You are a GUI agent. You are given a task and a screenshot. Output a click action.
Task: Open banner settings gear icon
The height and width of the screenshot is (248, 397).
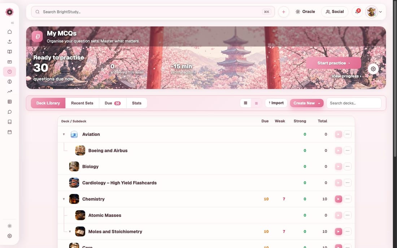[x=373, y=69]
